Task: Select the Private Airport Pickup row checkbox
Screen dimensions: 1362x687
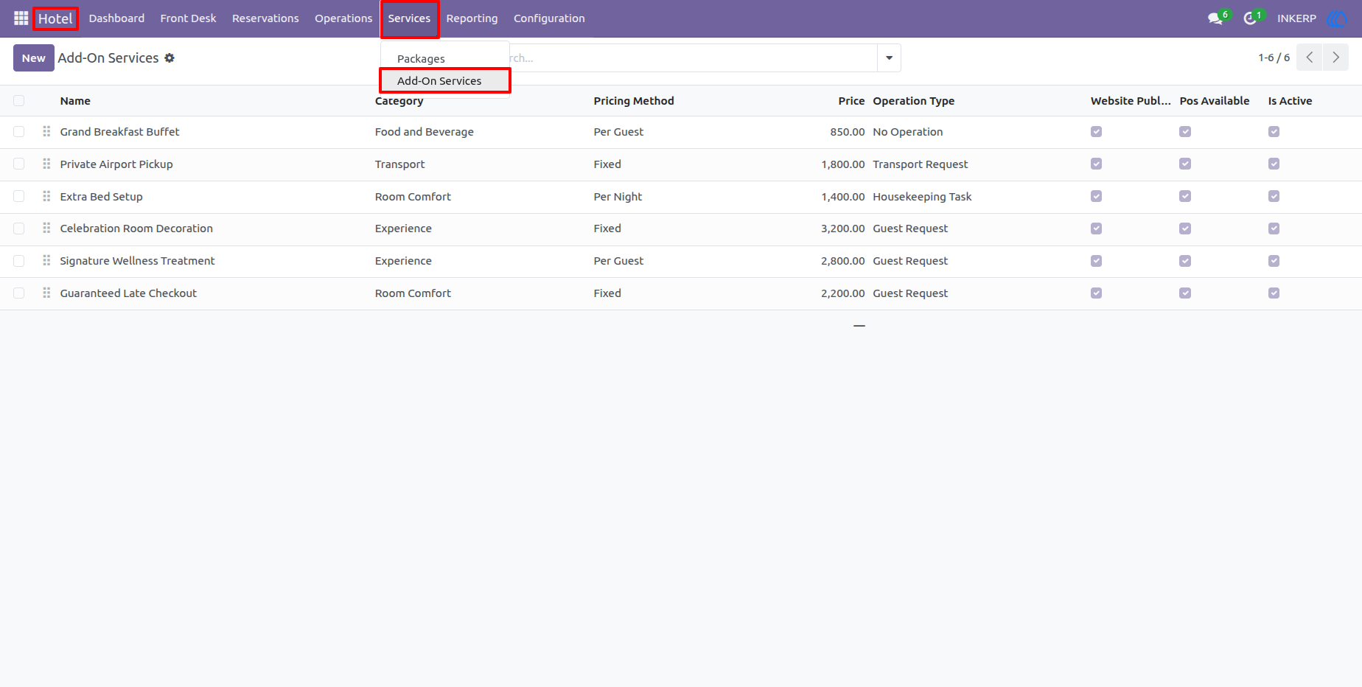Action: click(19, 164)
